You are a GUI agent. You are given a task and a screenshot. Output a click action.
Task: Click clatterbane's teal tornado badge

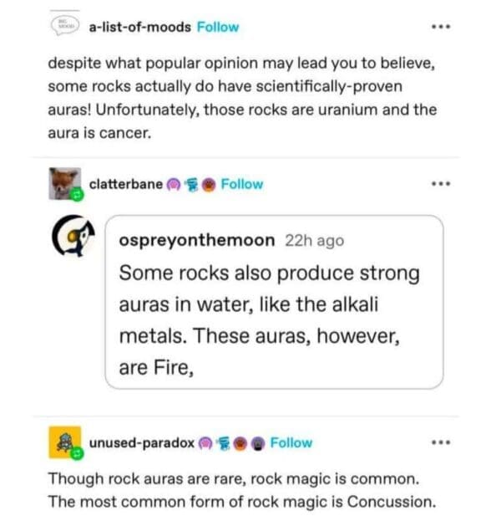191,184
